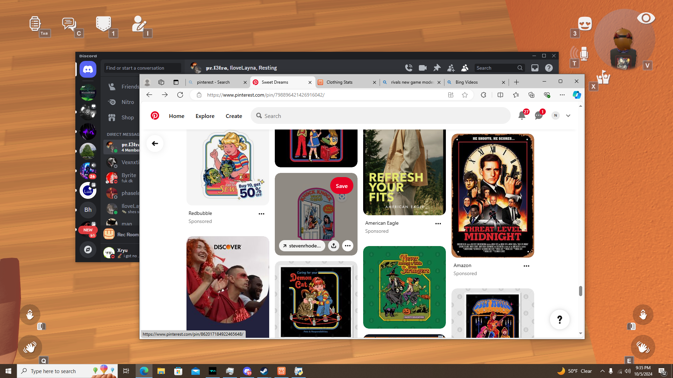Share the Knock Knock pin
Image resolution: width=673 pixels, height=378 pixels.
pos(333,246)
